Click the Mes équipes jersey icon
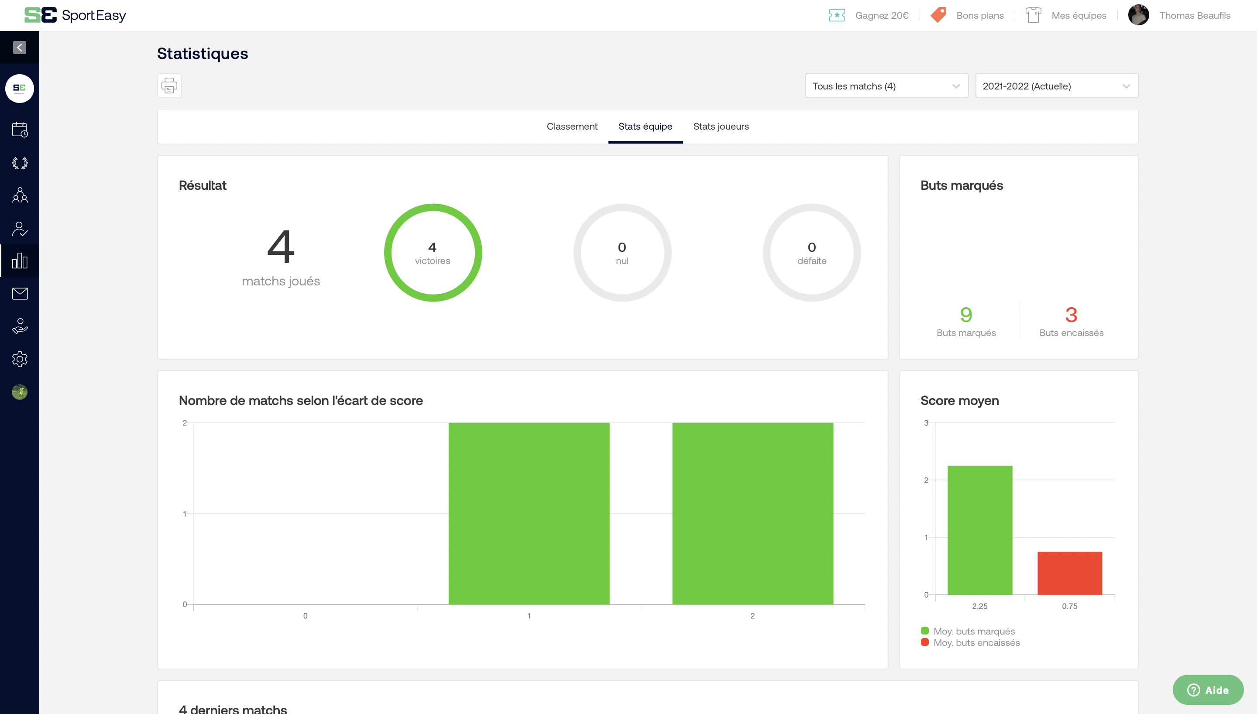1257x714 pixels. [x=1034, y=15]
